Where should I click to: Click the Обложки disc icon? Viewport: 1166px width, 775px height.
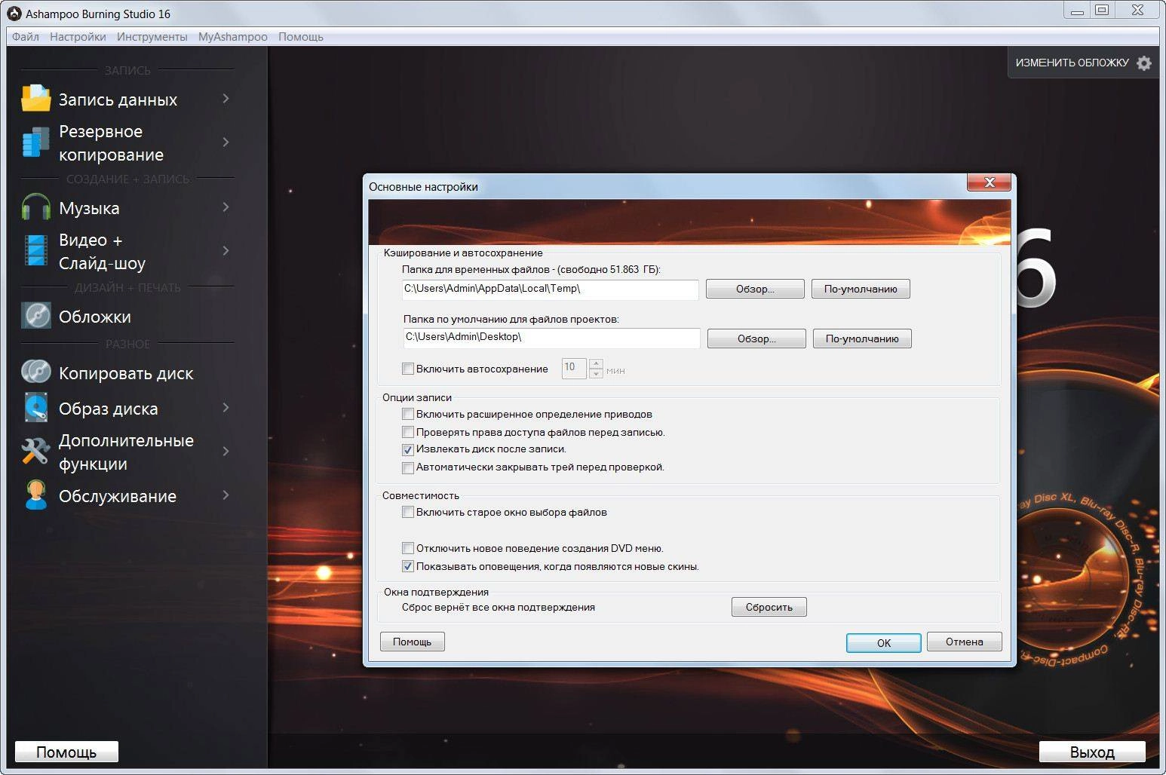pyautogui.click(x=35, y=316)
